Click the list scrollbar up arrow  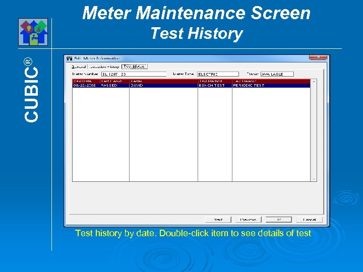coord(314,82)
